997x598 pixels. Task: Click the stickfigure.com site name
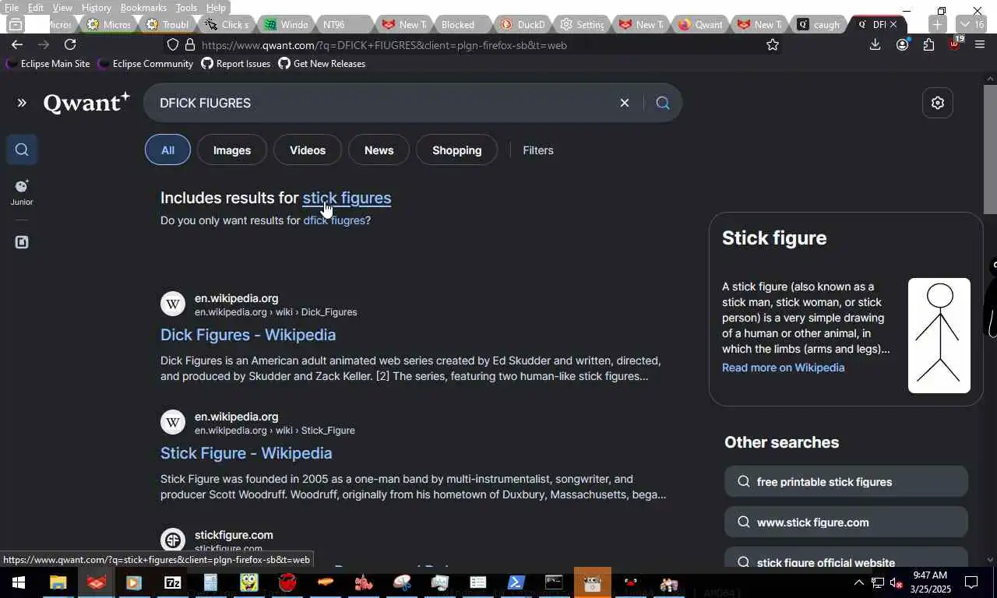tap(234, 535)
